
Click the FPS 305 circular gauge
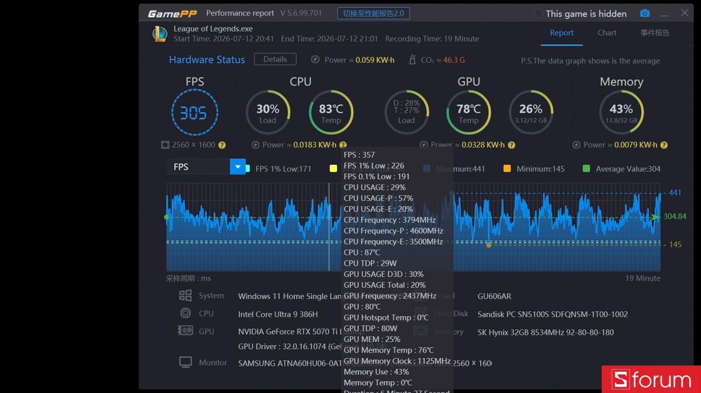[x=195, y=113]
